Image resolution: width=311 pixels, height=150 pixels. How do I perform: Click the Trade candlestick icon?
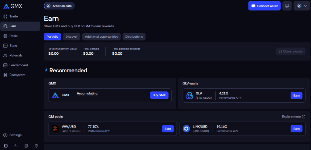5,16
